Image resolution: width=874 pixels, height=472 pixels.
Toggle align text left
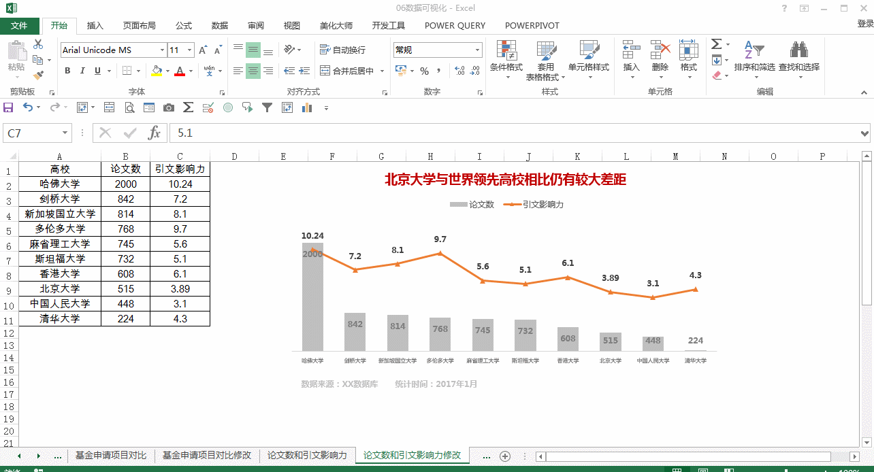pos(238,71)
